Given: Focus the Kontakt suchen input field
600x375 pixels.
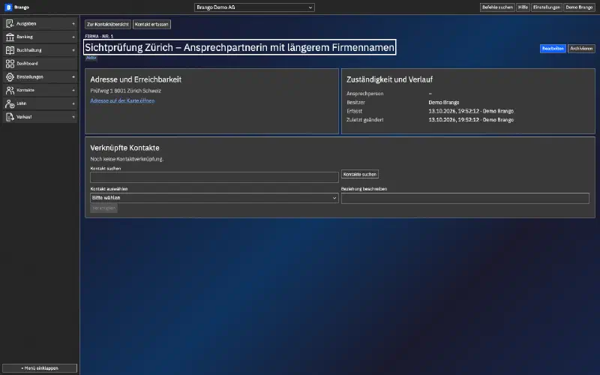Looking at the screenshot, I should point(214,177).
